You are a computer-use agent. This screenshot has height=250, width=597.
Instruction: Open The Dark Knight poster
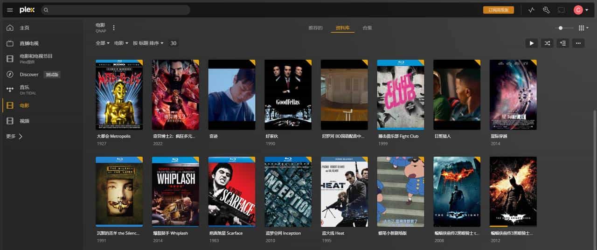[457, 192]
